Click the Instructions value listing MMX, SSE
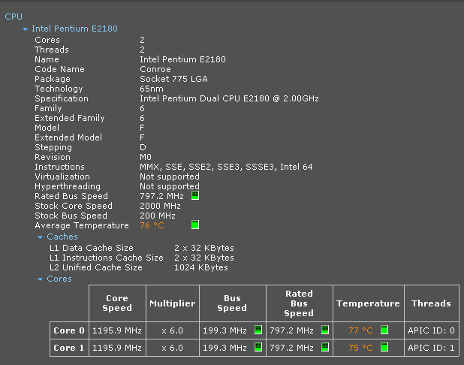 tap(226, 167)
